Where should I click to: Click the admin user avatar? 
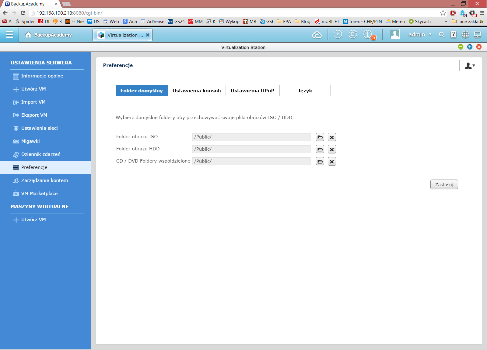tap(395, 34)
